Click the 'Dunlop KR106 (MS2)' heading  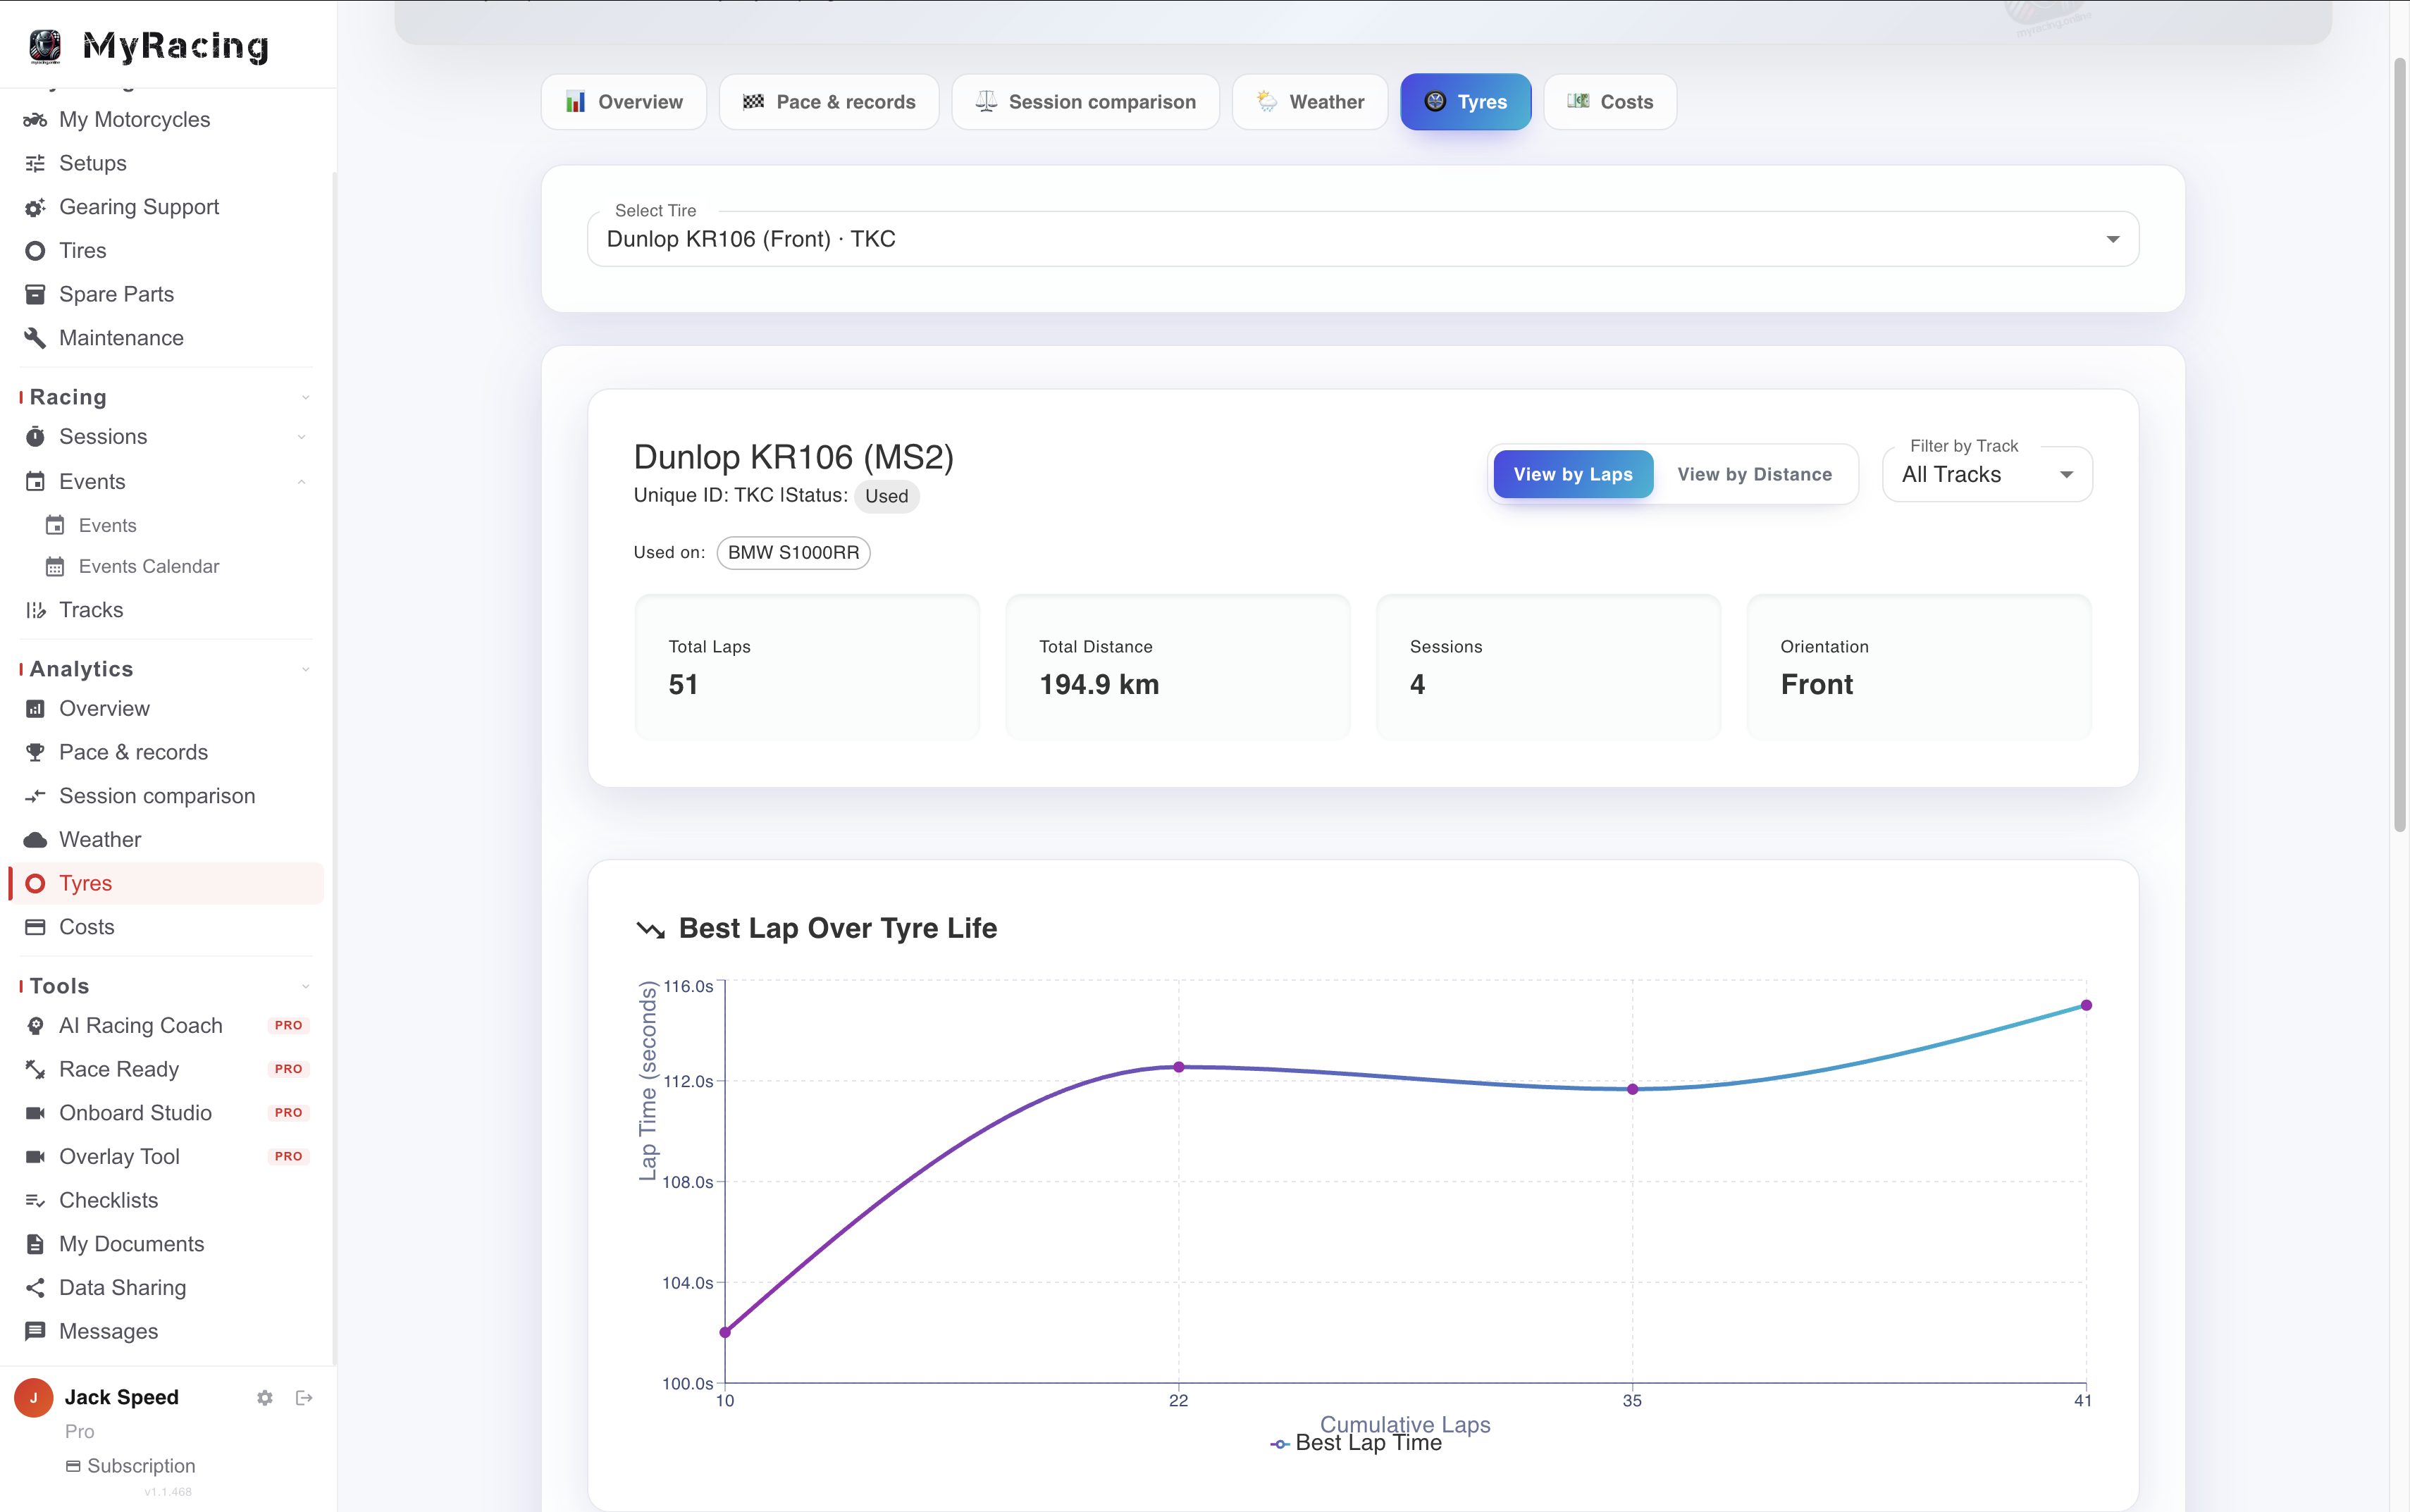[793, 457]
